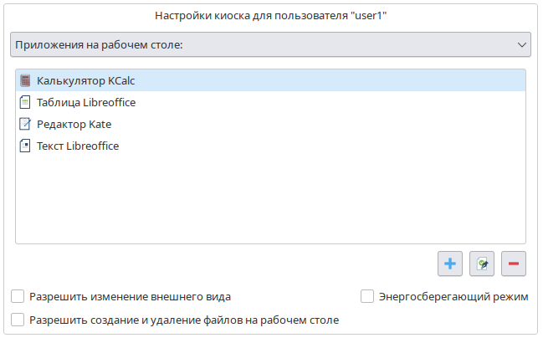Choose «Редактор Kate» list item
This screenshot has height=338, width=543.
pyautogui.click(x=74, y=124)
